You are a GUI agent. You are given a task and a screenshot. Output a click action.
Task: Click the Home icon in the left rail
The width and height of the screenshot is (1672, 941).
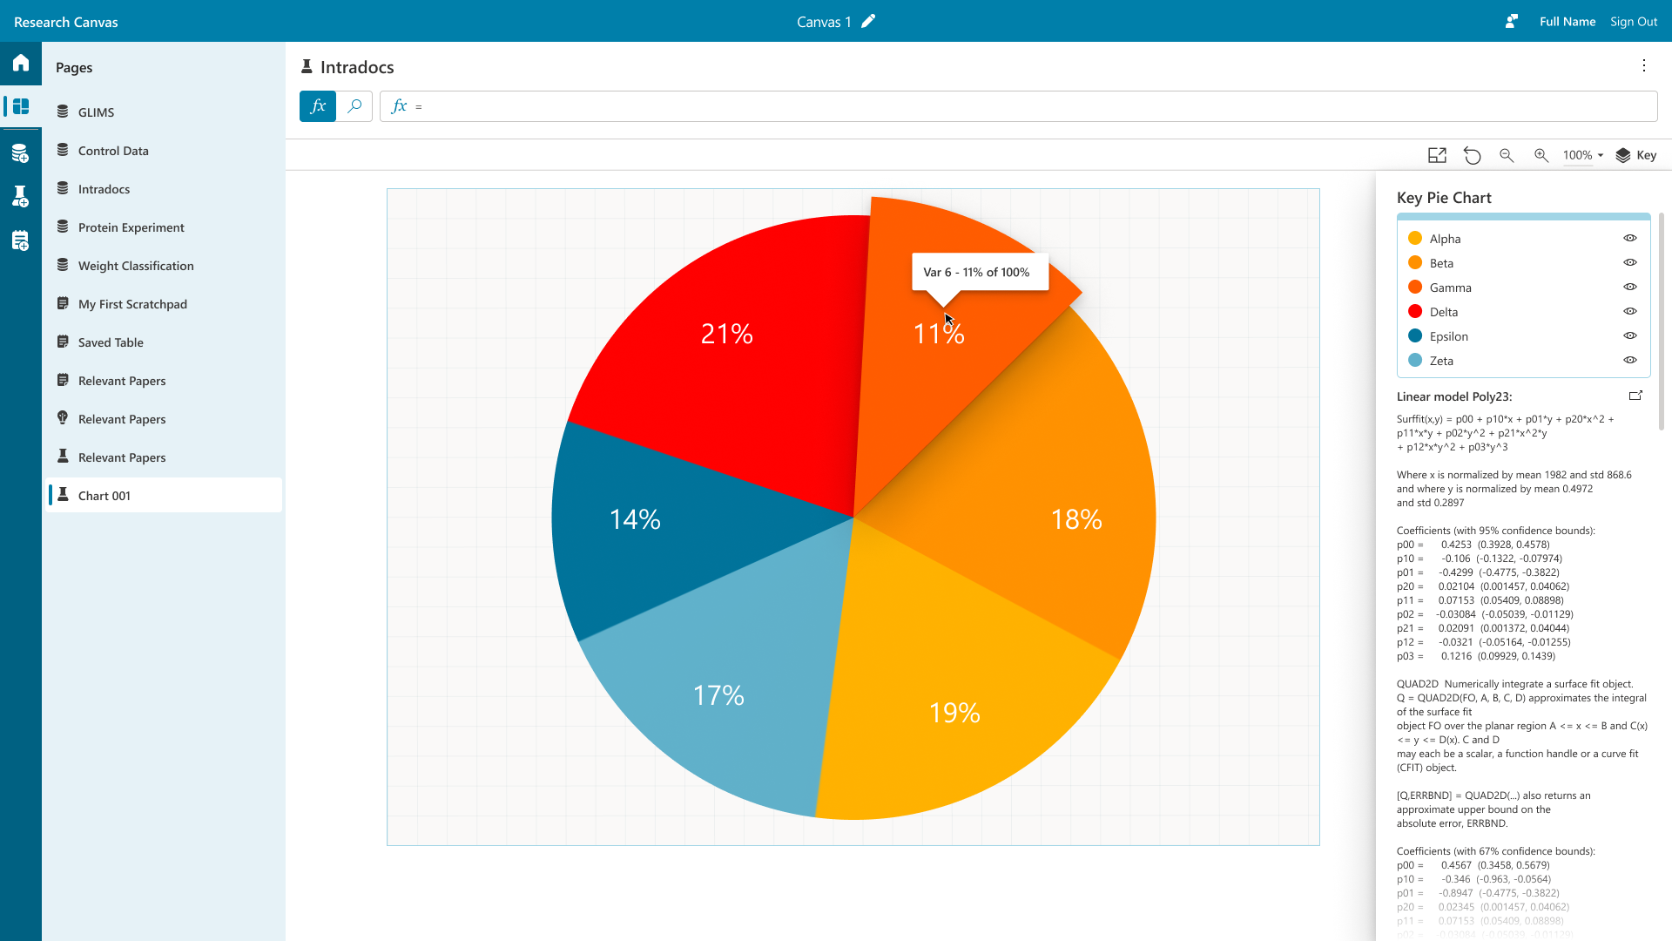pyautogui.click(x=21, y=63)
